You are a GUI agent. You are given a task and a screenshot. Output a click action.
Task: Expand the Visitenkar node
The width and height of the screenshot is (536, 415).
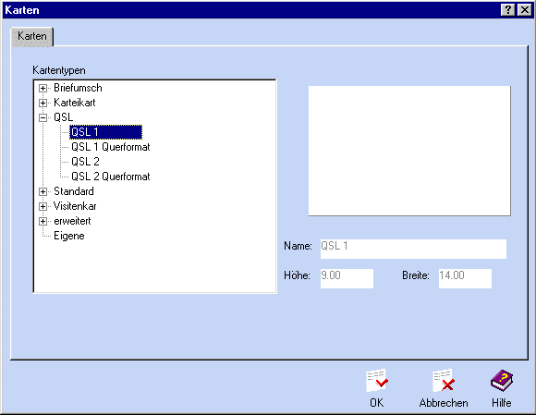coord(43,206)
